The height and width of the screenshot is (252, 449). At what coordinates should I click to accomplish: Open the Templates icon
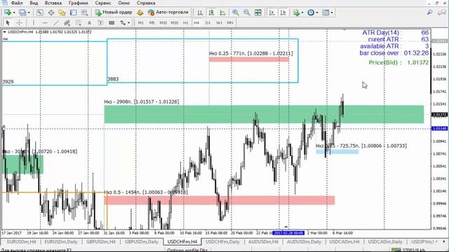(x=326, y=13)
